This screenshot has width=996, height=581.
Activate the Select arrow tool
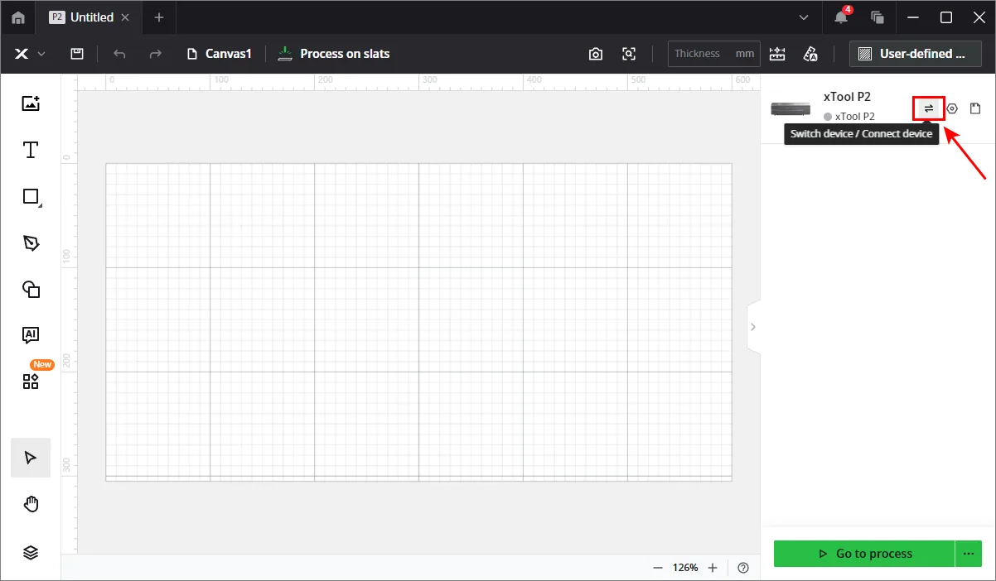(31, 458)
